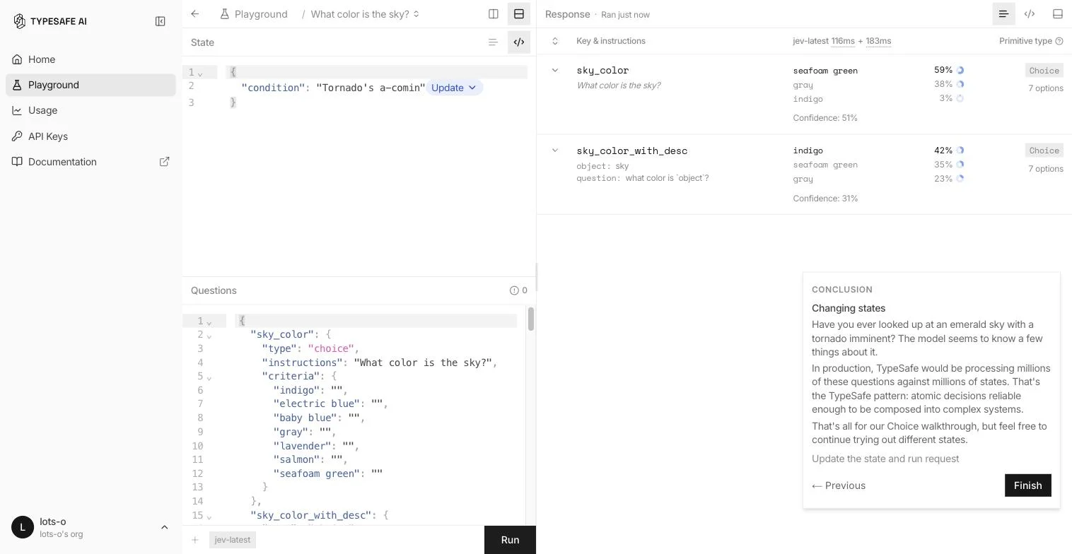Open the Usage page
Viewport: 1072px width, 554px height.
point(91,110)
